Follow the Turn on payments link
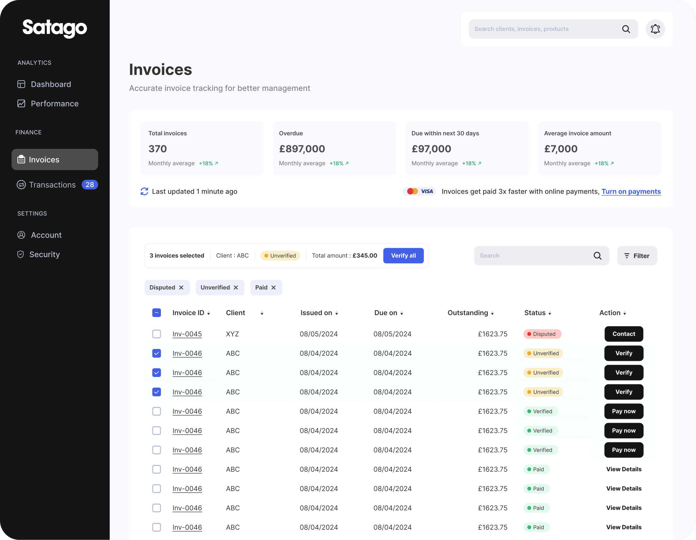The image size is (696, 540). 631,191
